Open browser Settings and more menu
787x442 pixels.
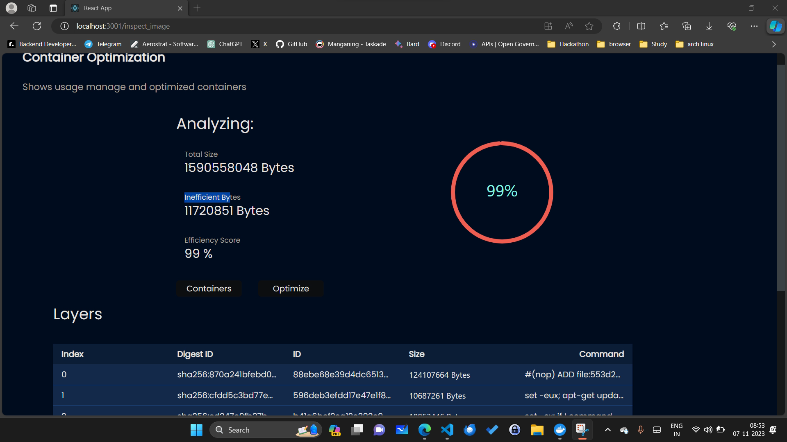754,26
